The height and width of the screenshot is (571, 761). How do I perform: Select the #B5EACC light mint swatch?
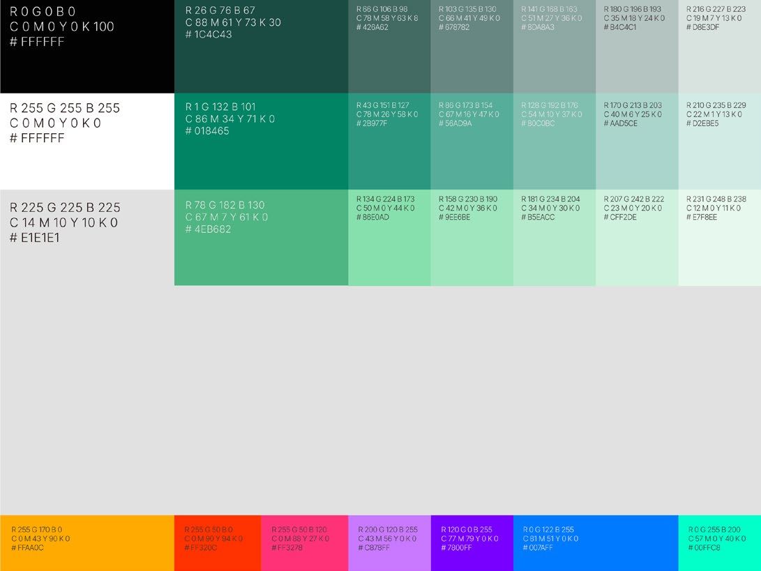pyautogui.click(x=555, y=238)
